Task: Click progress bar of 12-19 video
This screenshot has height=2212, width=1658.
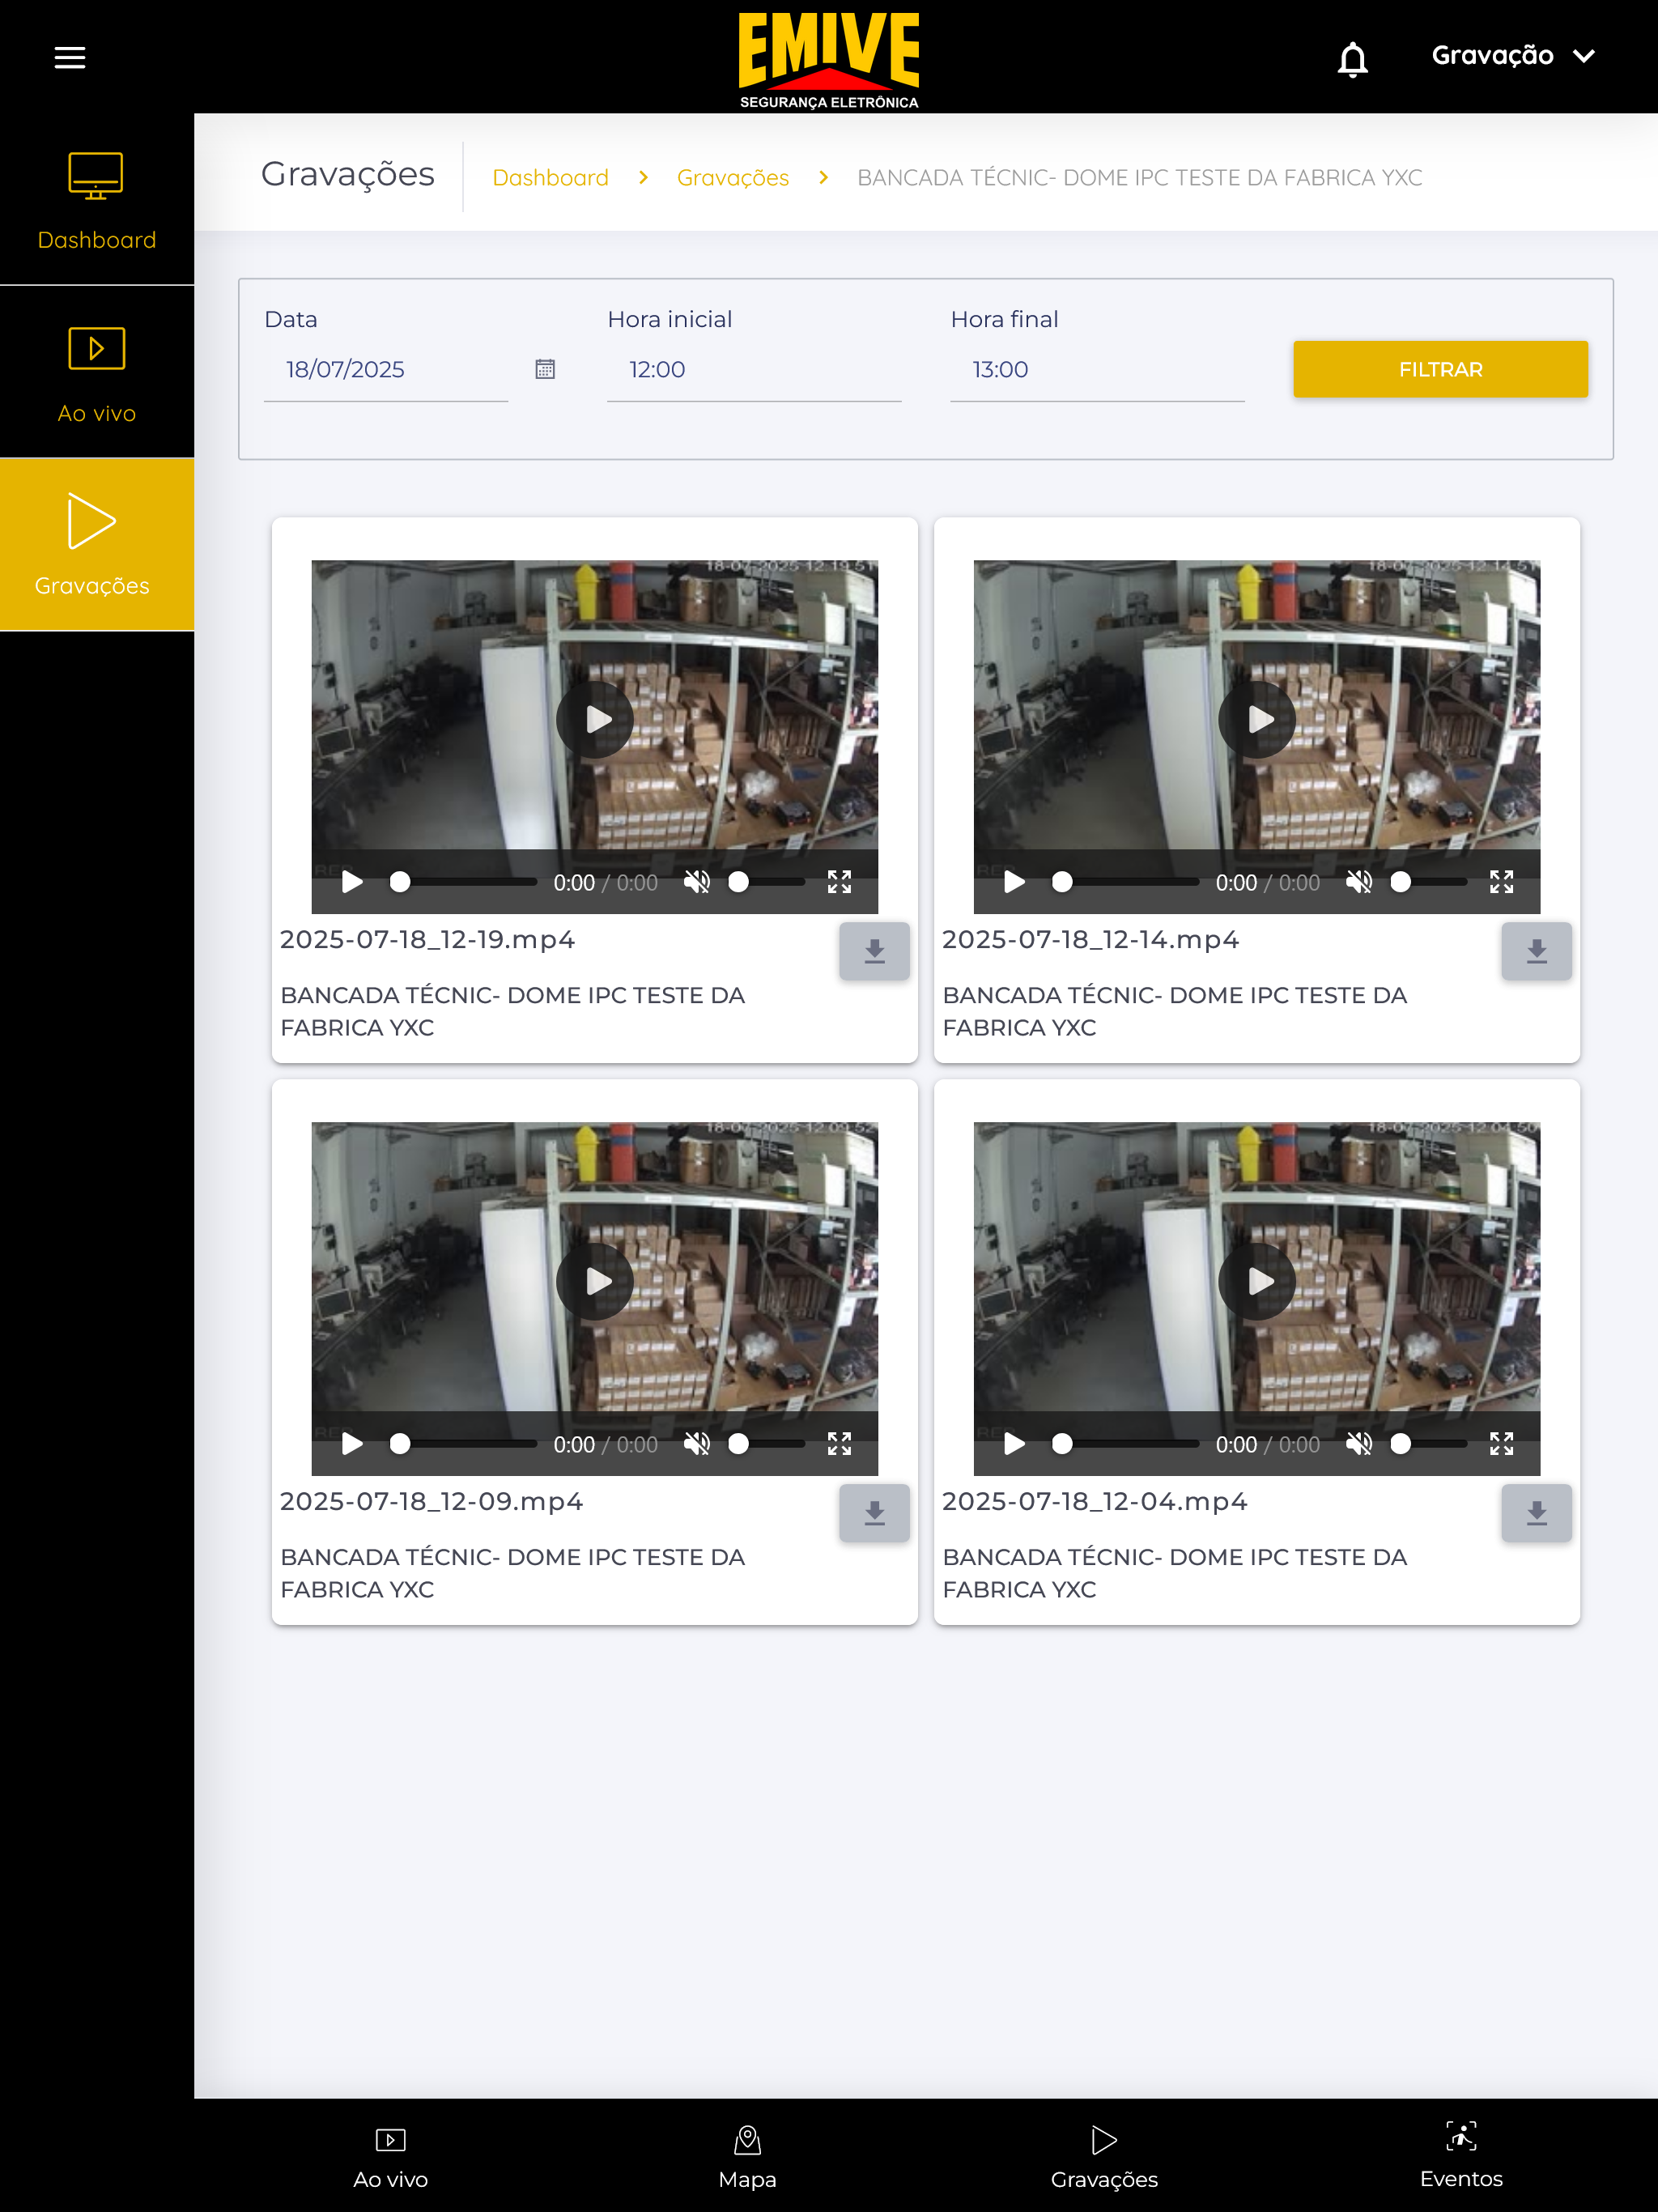Action: point(463,882)
